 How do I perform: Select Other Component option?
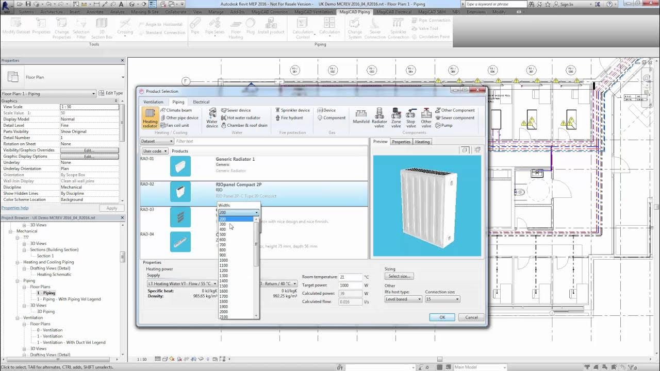455,110
